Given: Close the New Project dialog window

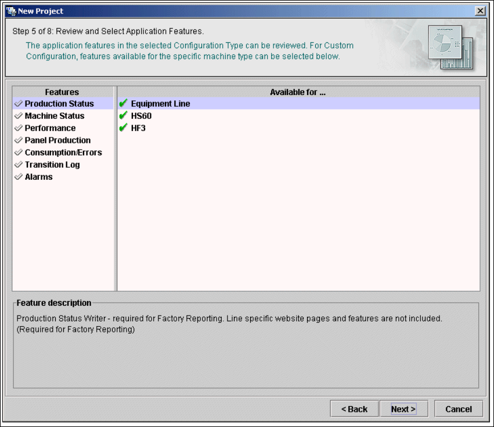Looking at the screenshot, I should [480, 11].
